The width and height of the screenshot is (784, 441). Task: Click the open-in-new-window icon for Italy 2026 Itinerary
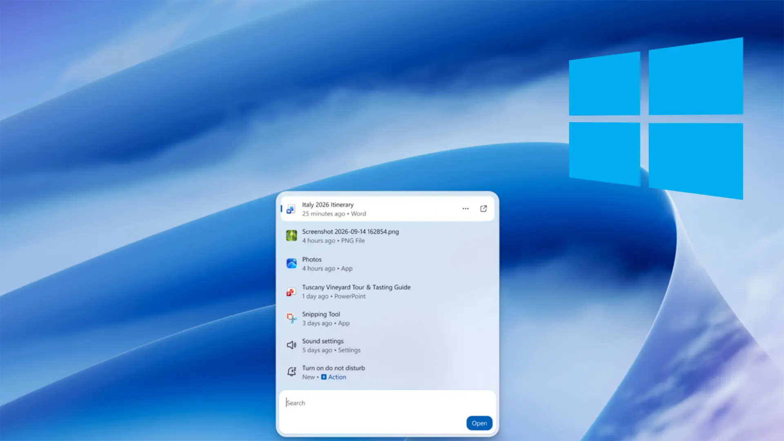(x=483, y=209)
